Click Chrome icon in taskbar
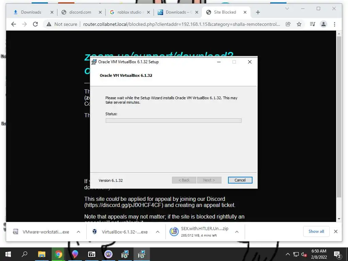The width and height of the screenshot is (348, 261). pos(58,254)
